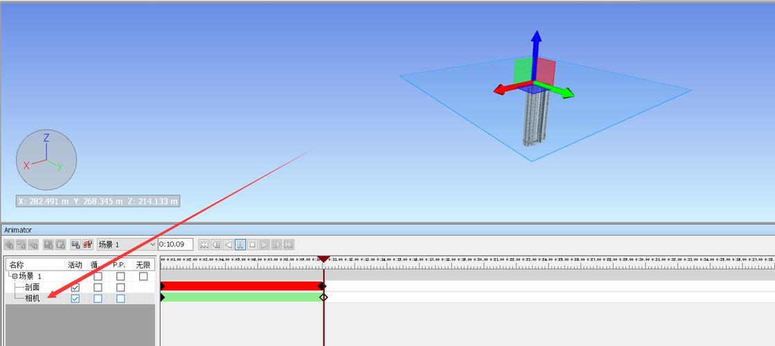Enable the 无限 checkbox for 场景 1
The height and width of the screenshot is (346, 775).
pos(143,276)
